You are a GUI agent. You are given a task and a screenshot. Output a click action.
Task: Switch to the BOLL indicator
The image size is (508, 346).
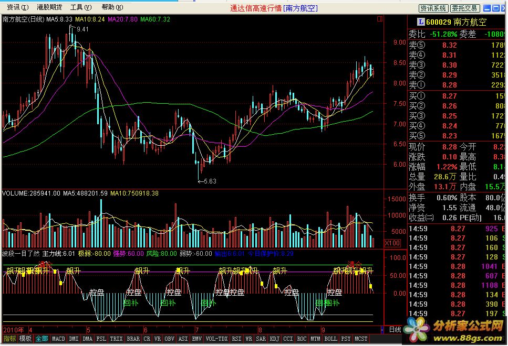330,339
